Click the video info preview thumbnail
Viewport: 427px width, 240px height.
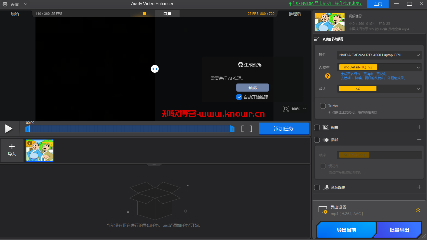330,22
